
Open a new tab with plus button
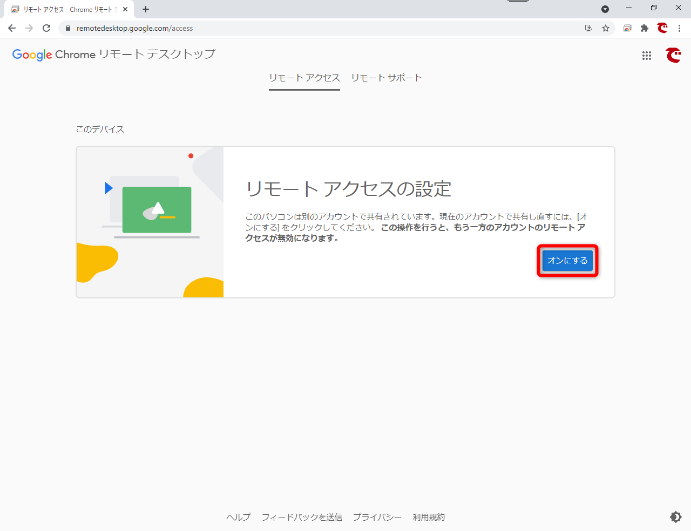point(146,9)
